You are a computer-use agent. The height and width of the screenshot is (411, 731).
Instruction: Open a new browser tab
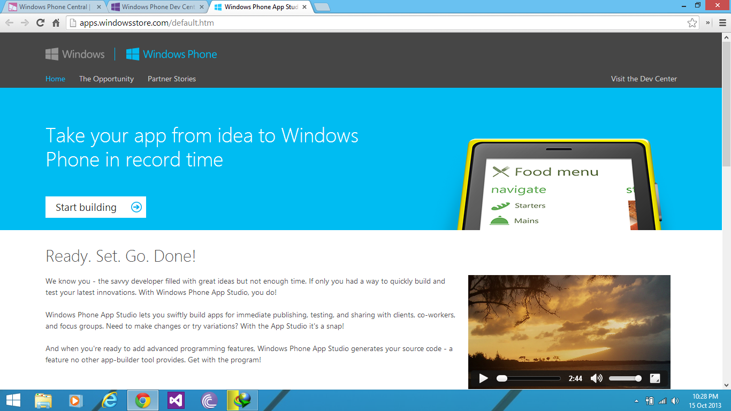click(322, 7)
